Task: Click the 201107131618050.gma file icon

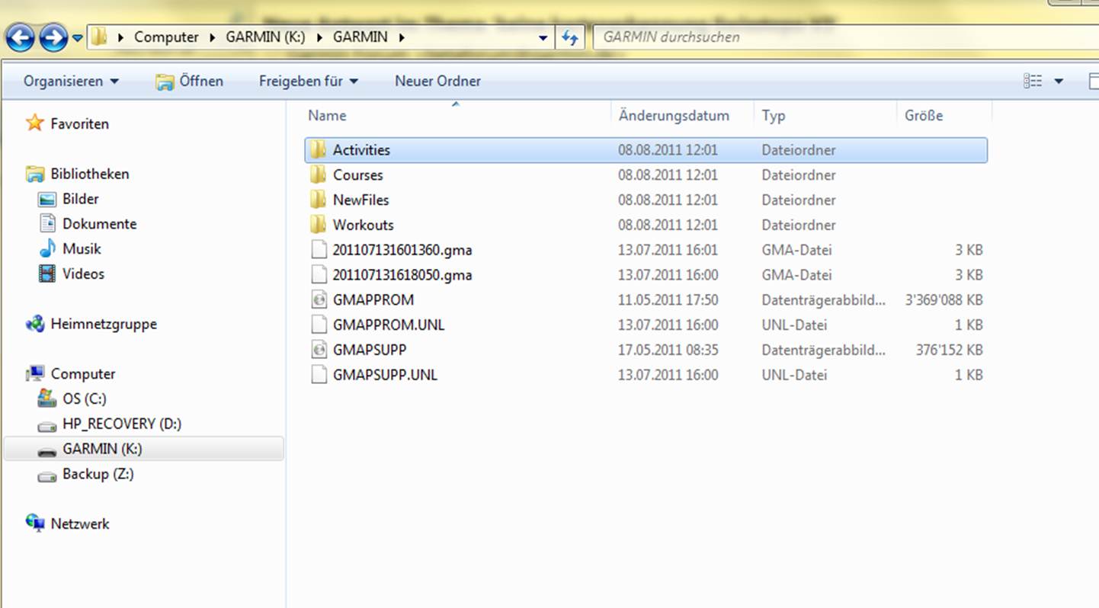Action: (319, 275)
